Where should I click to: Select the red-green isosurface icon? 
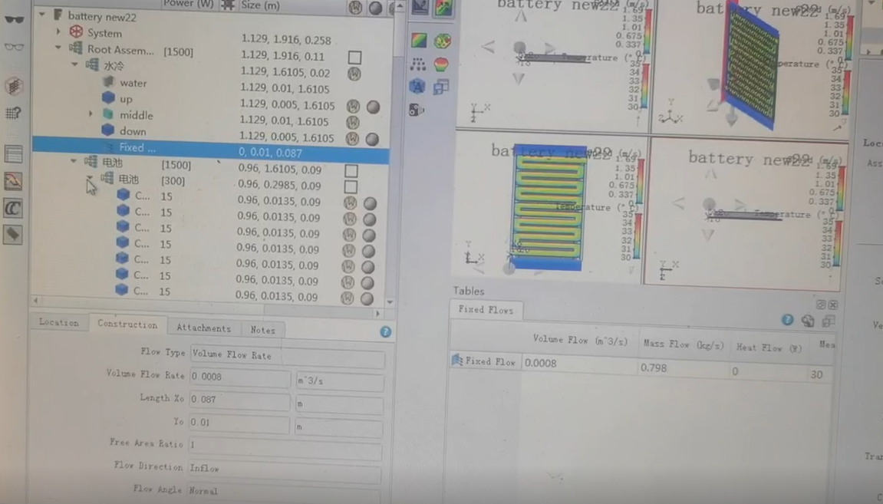(x=442, y=64)
